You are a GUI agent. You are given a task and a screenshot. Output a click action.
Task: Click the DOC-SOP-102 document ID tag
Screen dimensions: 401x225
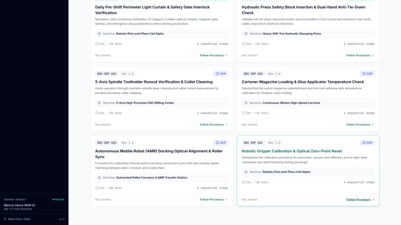click(x=253, y=74)
